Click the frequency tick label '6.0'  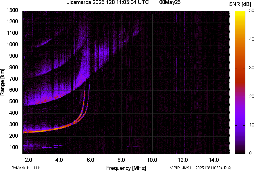pyautogui.click(x=90, y=160)
